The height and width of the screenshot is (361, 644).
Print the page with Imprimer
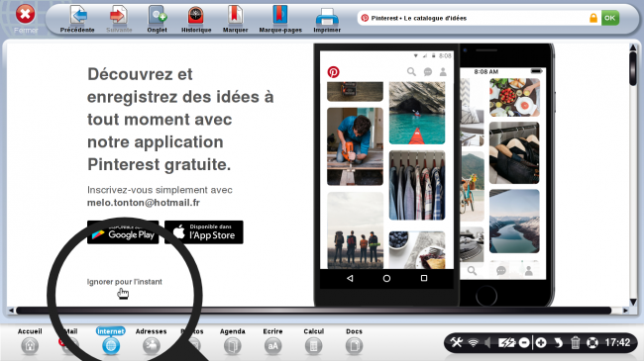click(327, 19)
